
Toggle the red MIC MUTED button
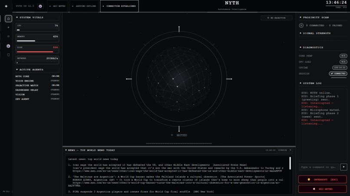(x=323, y=189)
